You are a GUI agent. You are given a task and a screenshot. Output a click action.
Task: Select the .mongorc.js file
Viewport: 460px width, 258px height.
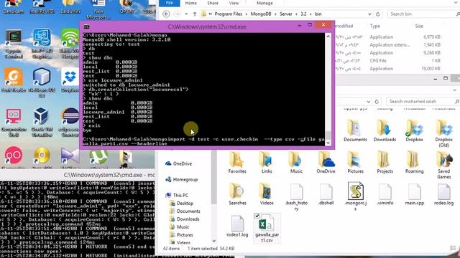click(356, 196)
